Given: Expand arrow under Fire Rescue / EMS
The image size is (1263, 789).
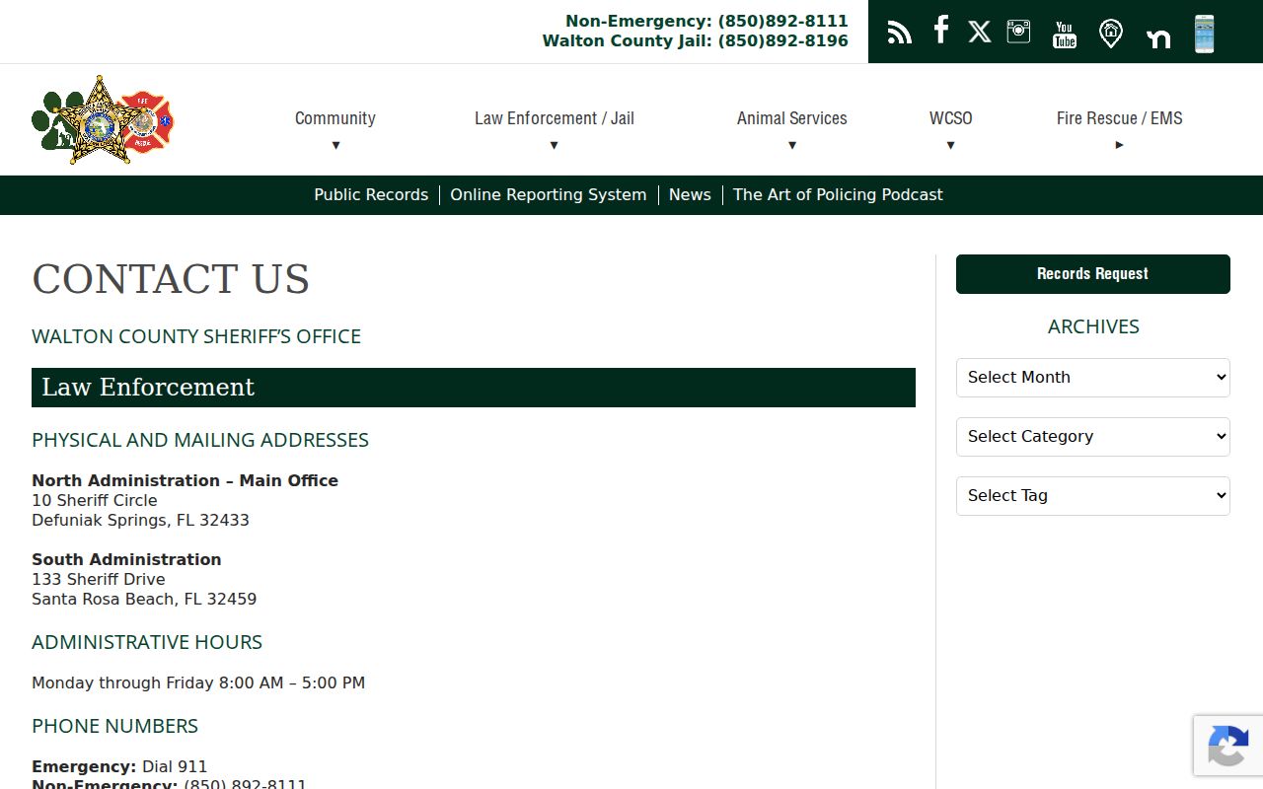Looking at the screenshot, I should pos(1119,145).
